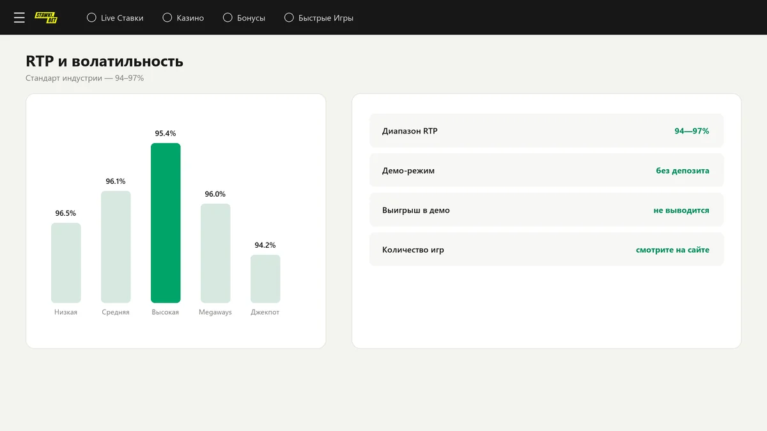Click the 96.1% value label
This screenshot has width=767, height=431.
tap(116, 181)
